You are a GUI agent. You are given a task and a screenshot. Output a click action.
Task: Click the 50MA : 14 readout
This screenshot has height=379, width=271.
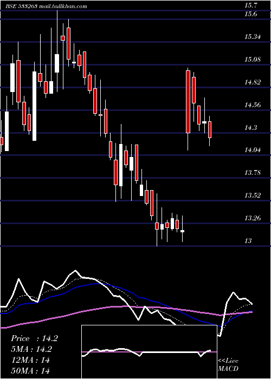point(31,370)
